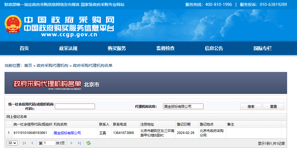
Task: Open 国际专栏 navigation section
Action: (263, 48)
